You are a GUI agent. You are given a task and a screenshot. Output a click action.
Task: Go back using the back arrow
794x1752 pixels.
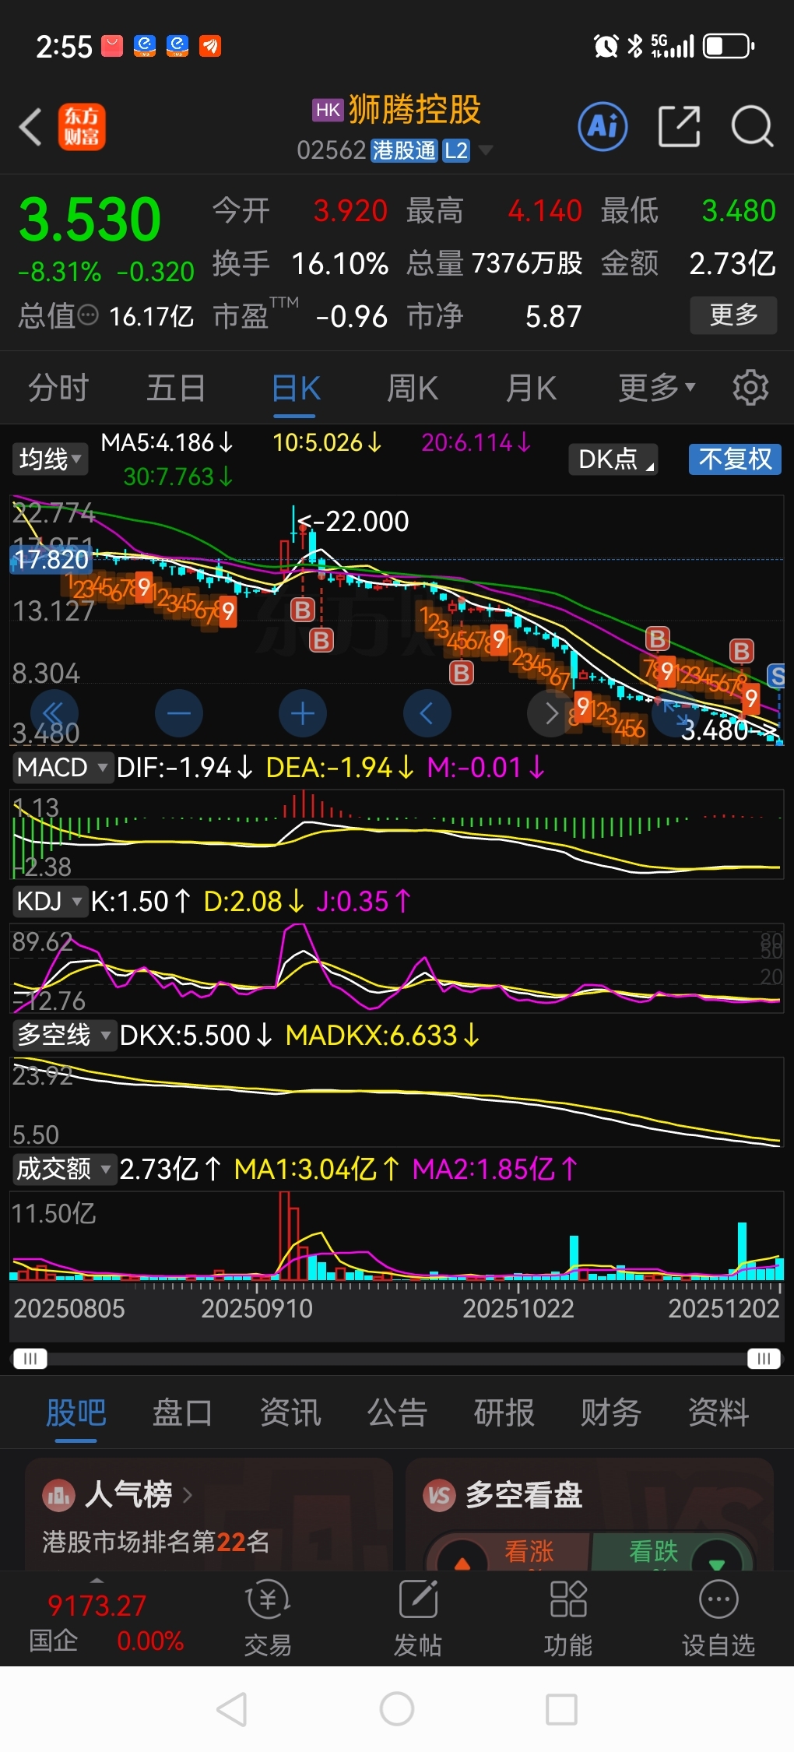(31, 127)
